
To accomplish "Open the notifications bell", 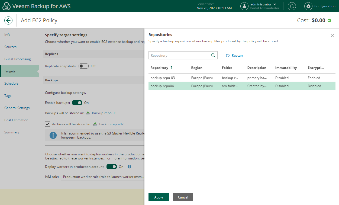I will [x=292, y=6].
